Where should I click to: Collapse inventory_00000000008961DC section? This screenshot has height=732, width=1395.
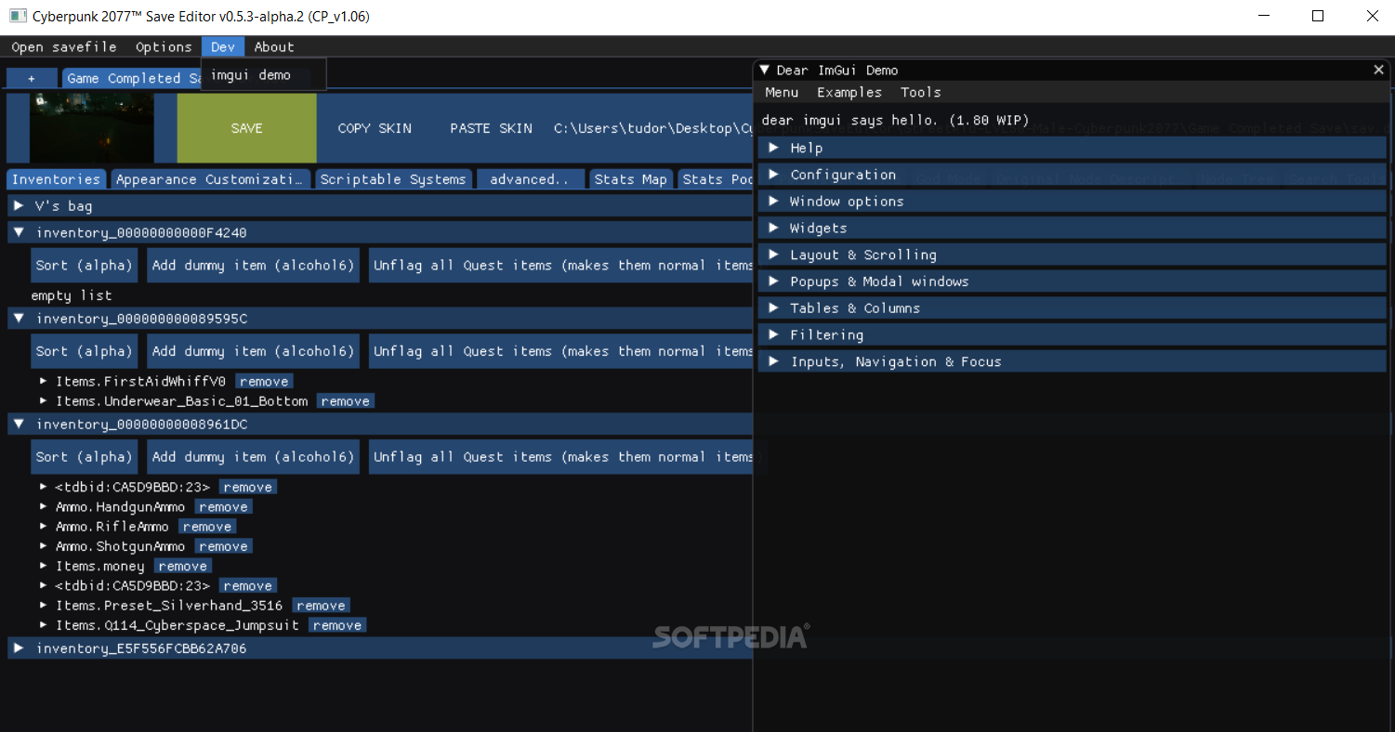point(379,425)
